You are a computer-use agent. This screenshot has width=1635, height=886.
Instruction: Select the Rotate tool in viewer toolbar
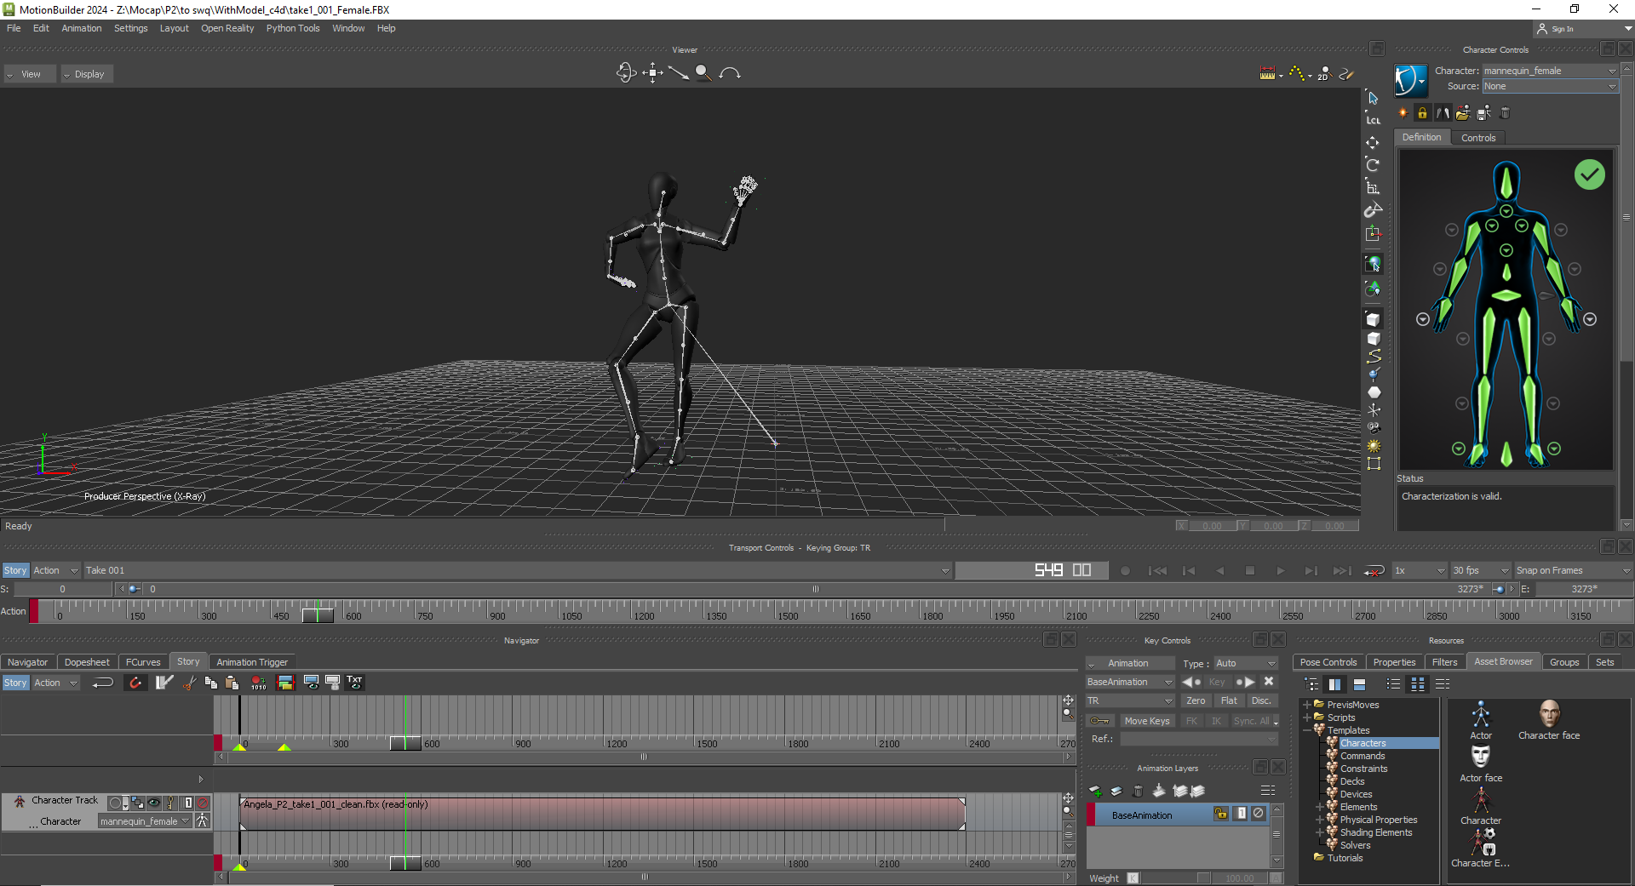(x=1373, y=165)
